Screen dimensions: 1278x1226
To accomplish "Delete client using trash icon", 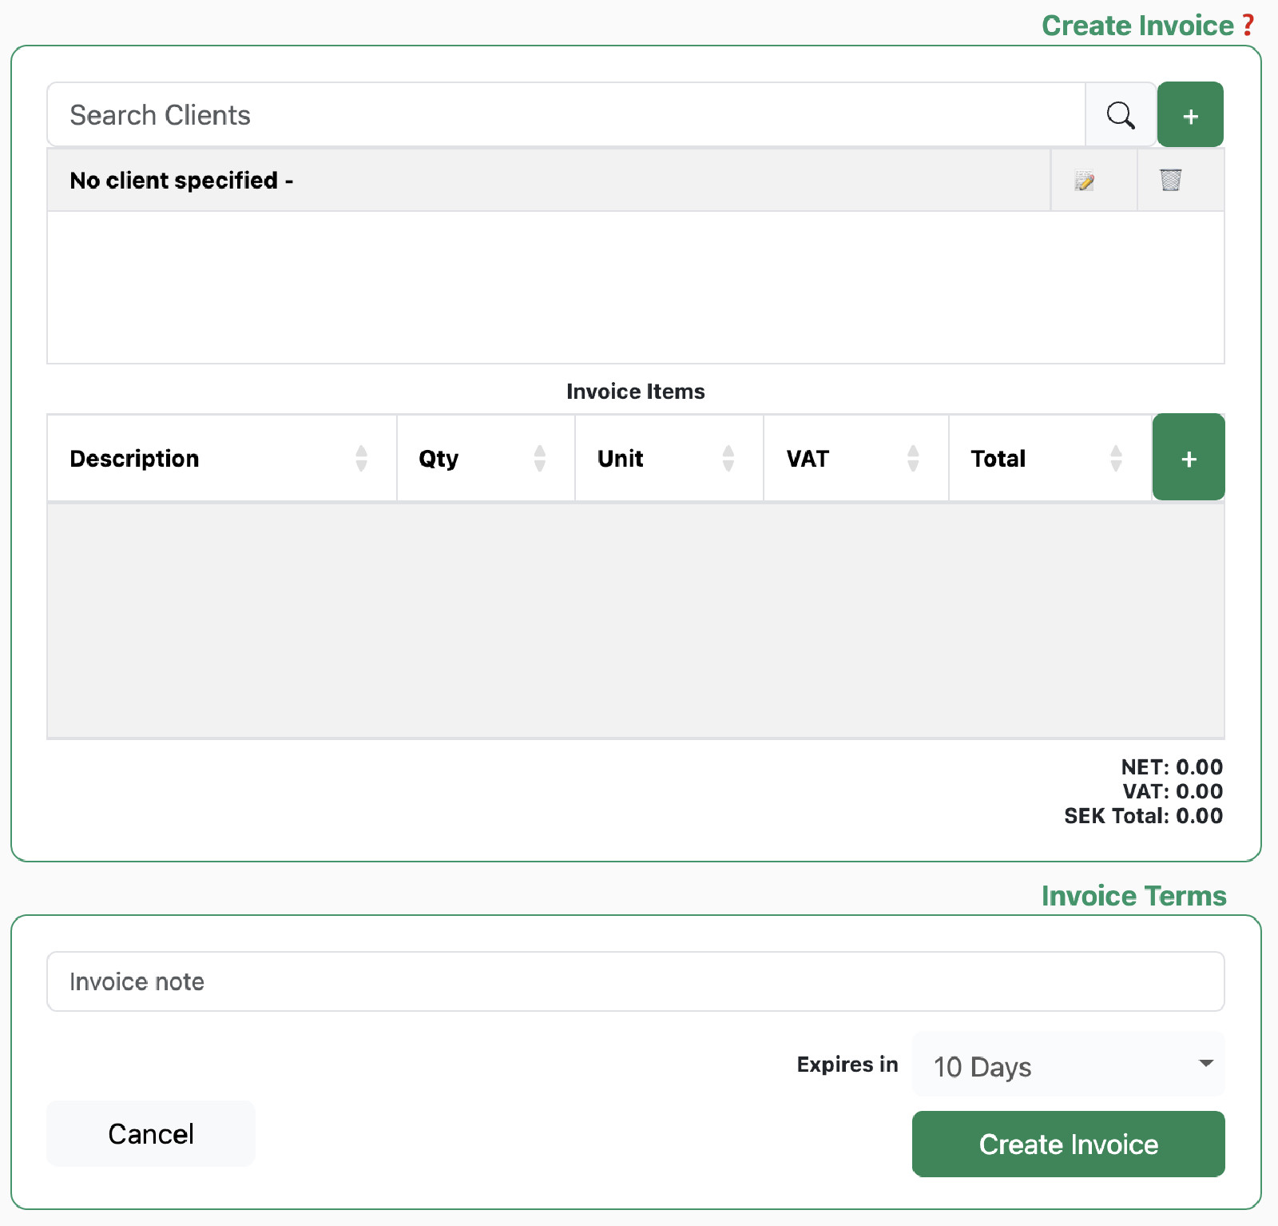I will (1171, 180).
